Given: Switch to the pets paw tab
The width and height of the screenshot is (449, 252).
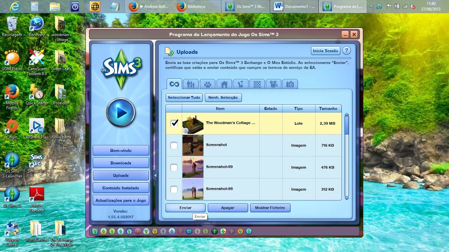Looking at the screenshot, I should click(207, 84).
